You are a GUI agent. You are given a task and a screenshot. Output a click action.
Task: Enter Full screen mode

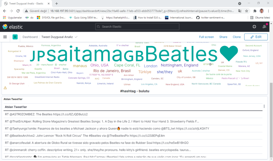tap(206, 37)
